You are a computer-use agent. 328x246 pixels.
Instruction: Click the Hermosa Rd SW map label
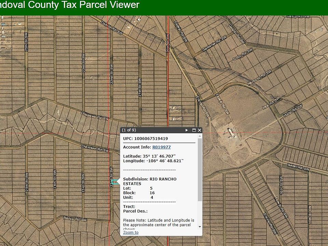[x=259, y=78]
